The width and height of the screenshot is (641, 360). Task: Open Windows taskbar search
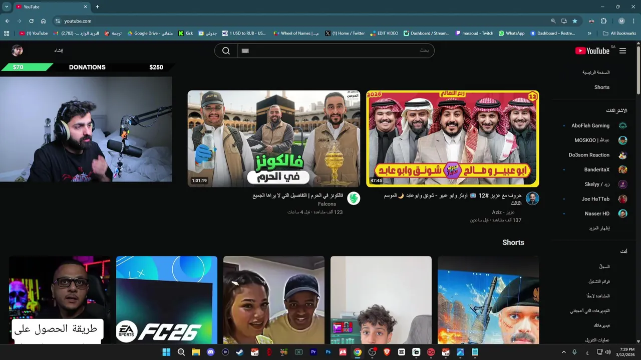click(x=181, y=352)
